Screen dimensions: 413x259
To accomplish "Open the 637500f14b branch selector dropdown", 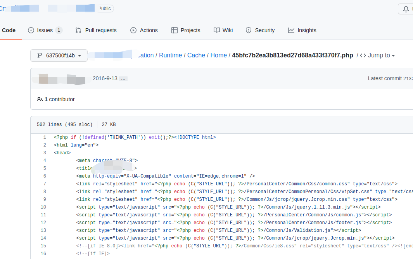I will point(59,55).
